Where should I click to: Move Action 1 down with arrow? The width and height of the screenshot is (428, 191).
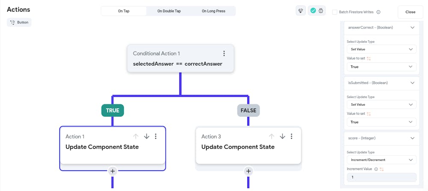146,136
